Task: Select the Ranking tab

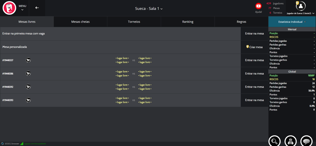Action: (x=188, y=22)
